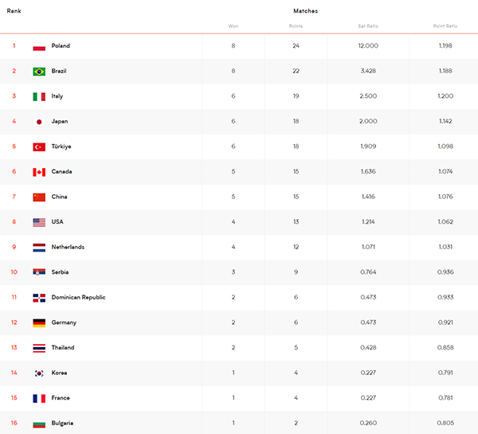Image resolution: width=478 pixels, height=434 pixels.
Task: Sort by the Won column header
Action: [x=233, y=26]
